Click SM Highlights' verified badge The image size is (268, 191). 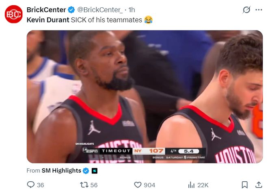point(86,171)
